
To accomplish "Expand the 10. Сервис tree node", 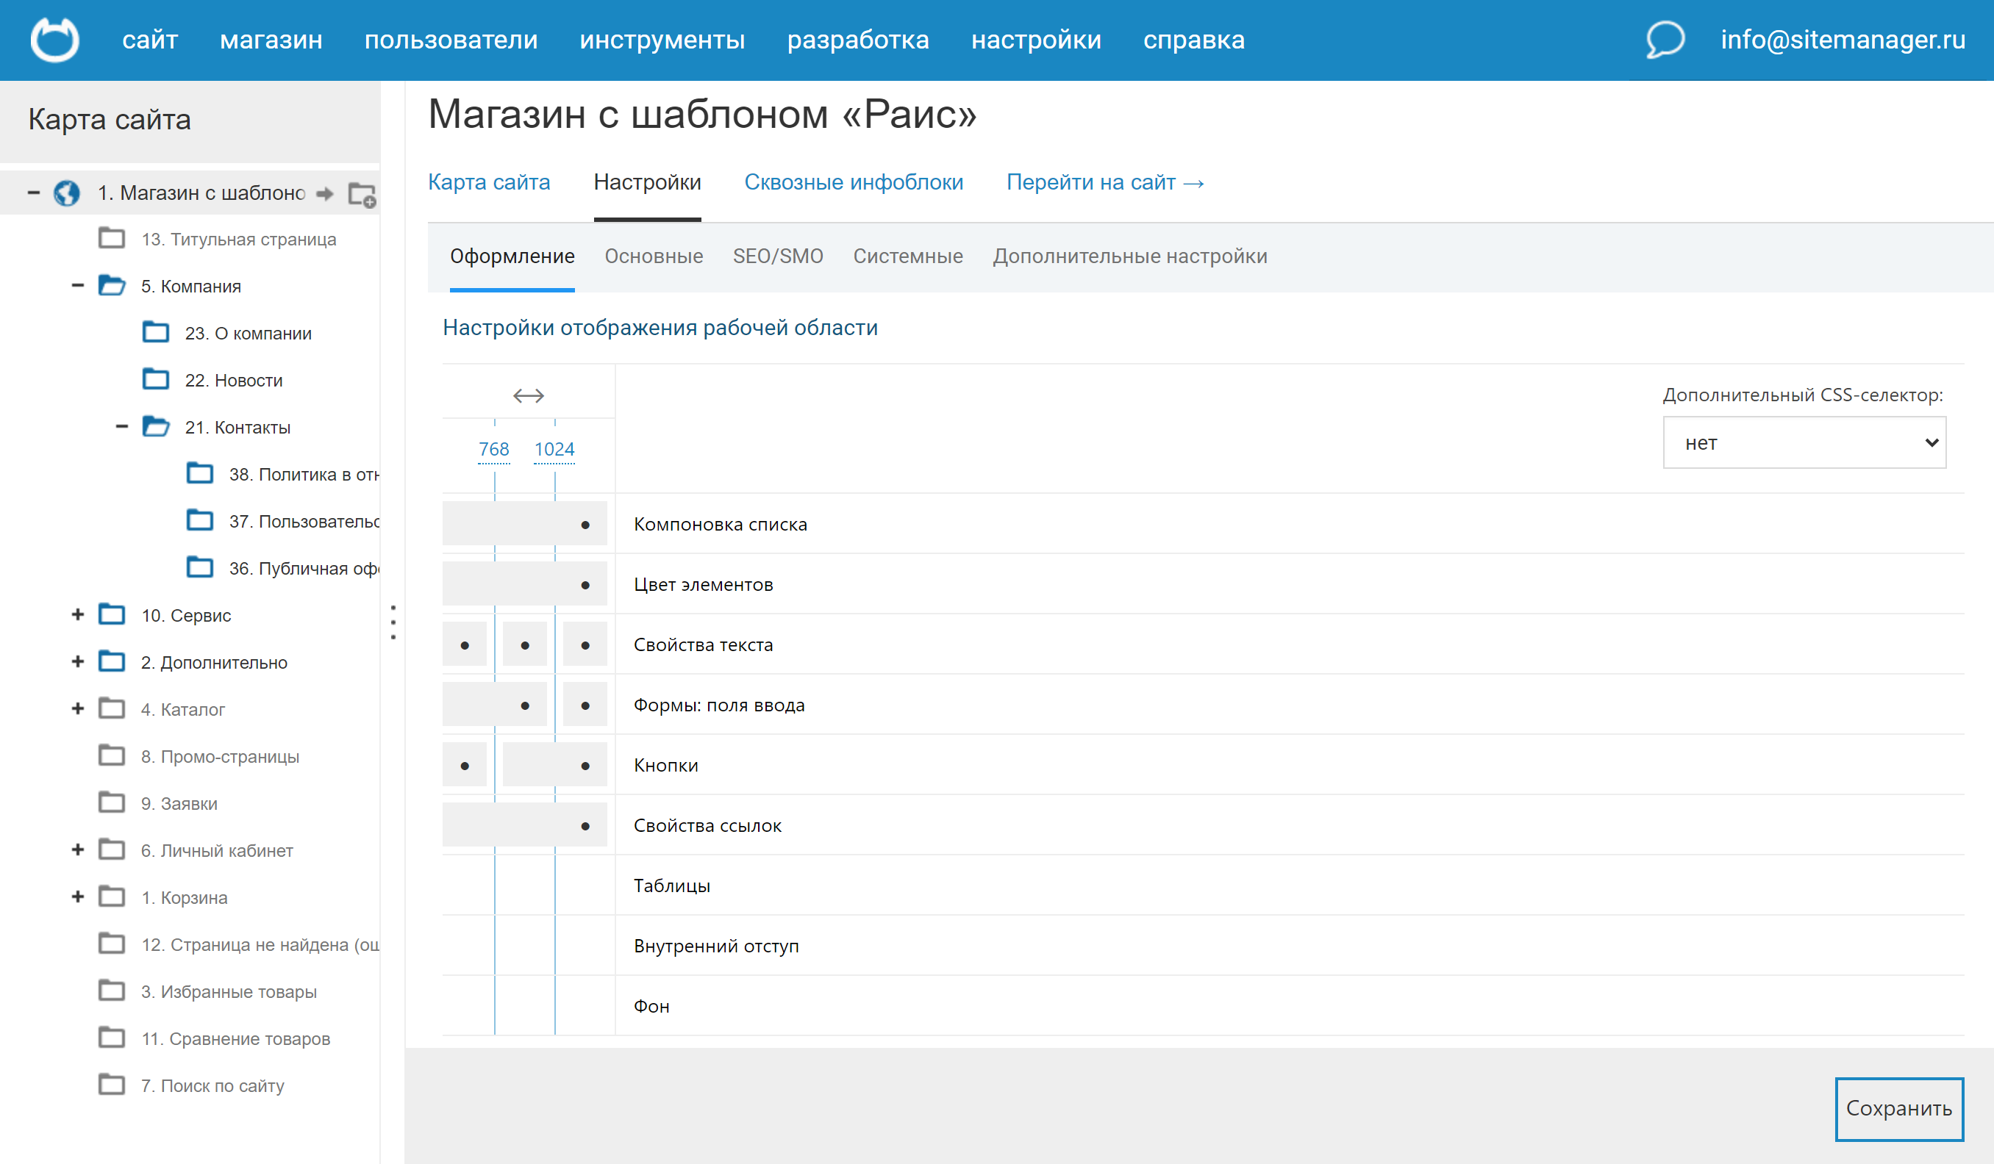I will [x=77, y=615].
